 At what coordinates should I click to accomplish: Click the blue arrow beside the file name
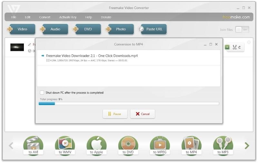pyautogui.click(x=43, y=56)
